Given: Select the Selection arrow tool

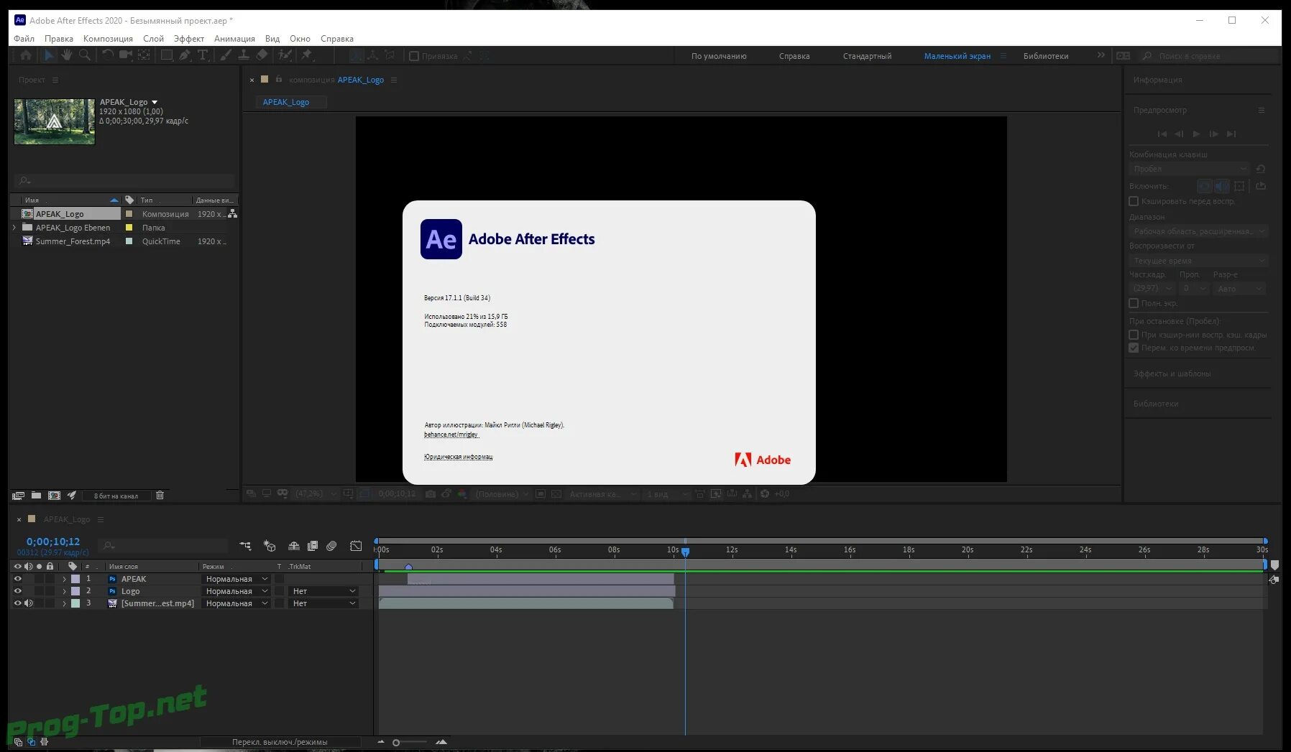Looking at the screenshot, I should [49, 55].
